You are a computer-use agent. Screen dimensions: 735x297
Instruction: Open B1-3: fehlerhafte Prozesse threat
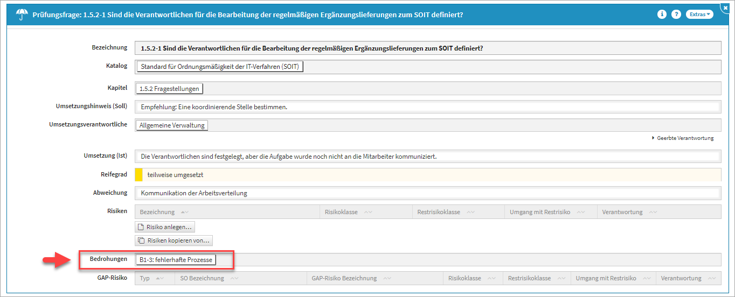tap(175, 260)
